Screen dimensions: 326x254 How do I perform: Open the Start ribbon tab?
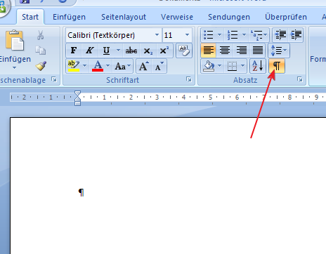pyautogui.click(x=30, y=17)
